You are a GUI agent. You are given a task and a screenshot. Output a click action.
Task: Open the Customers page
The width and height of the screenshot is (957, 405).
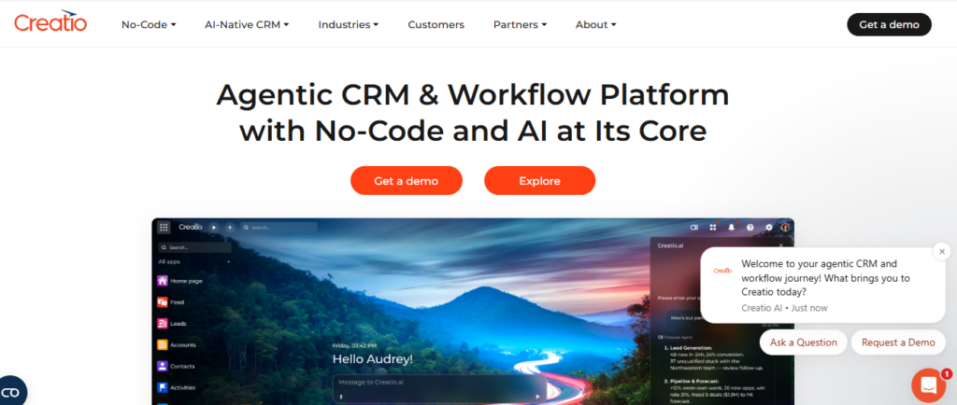tap(436, 25)
